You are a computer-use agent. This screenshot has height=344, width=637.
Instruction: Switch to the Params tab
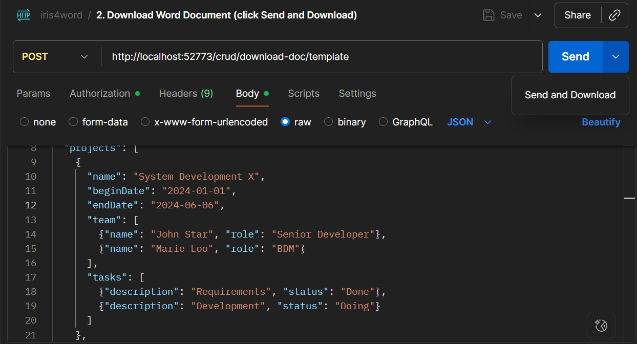click(33, 93)
